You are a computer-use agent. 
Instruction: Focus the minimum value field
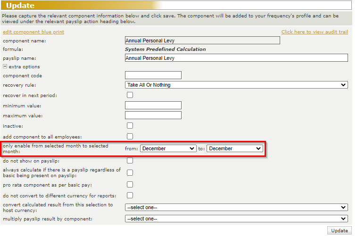tap(153, 106)
